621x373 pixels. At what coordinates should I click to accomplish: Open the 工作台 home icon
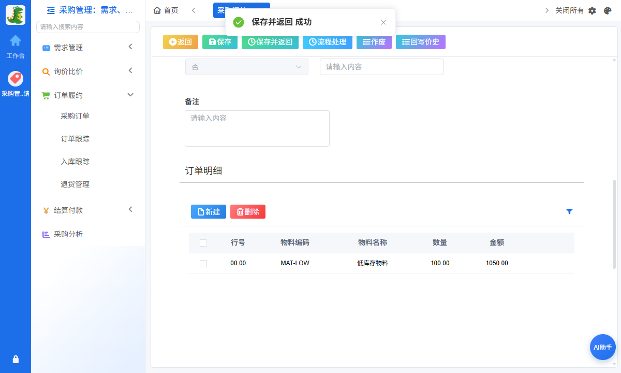pos(16,40)
